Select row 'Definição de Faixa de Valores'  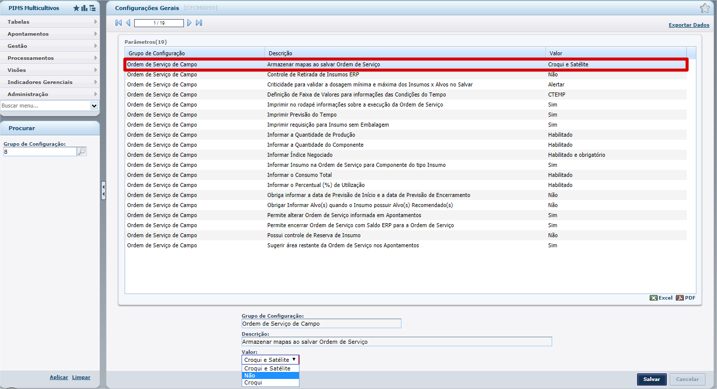[x=405, y=94]
